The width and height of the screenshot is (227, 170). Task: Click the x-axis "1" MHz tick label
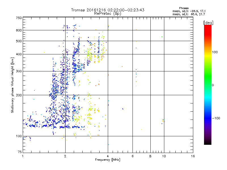[x=23, y=156]
